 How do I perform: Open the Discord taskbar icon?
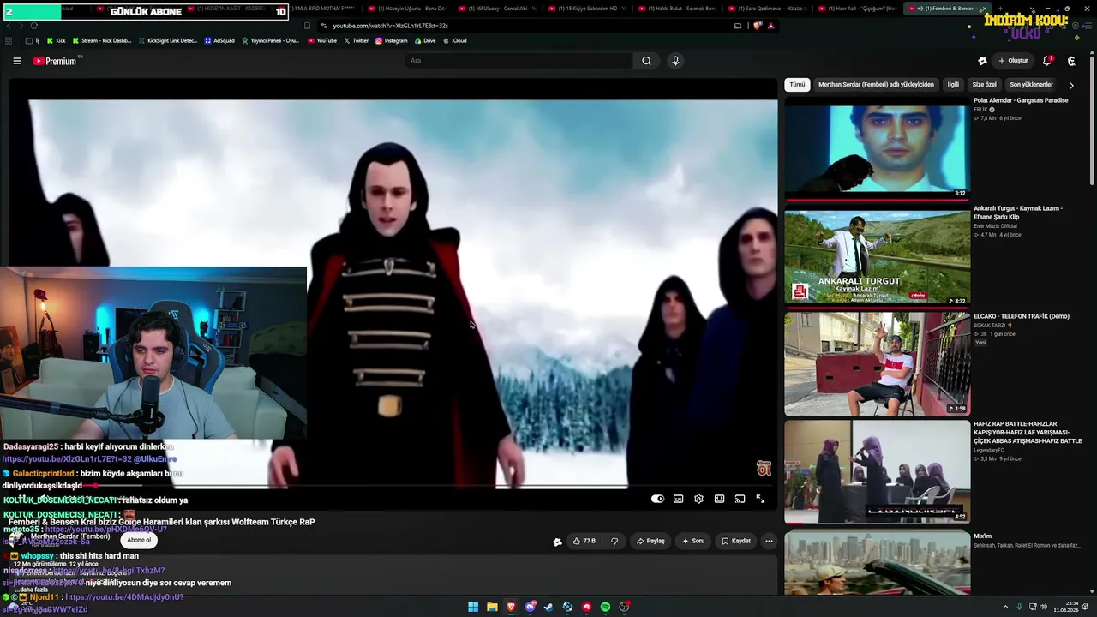pyautogui.click(x=531, y=607)
